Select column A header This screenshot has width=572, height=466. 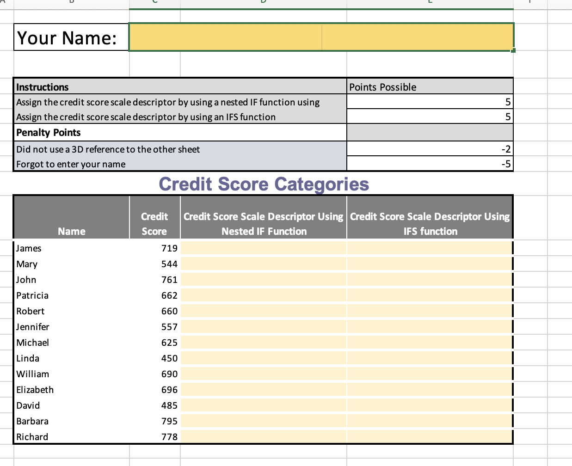[x=4, y=3]
